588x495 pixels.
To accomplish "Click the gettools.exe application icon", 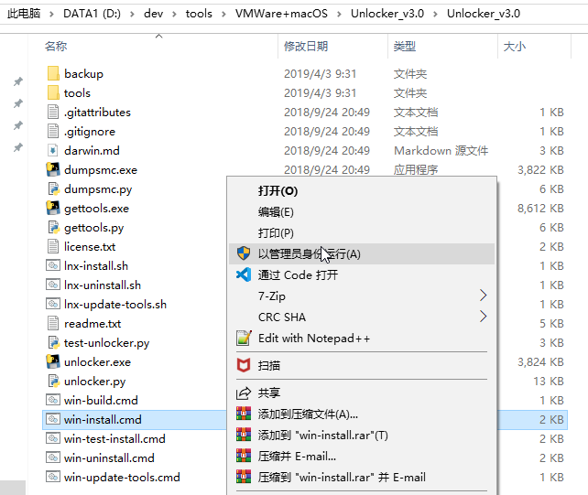I will click(x=53, y=208).
